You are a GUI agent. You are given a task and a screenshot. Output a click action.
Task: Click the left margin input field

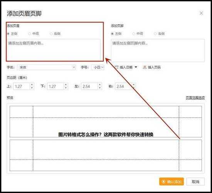[x=89, y=86]
